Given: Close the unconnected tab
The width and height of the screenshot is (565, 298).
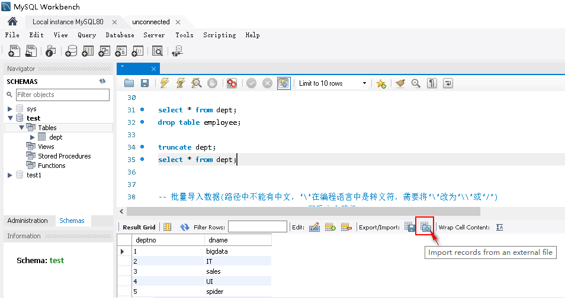Looking at the screenshot, I should click(x=178, y=22).
